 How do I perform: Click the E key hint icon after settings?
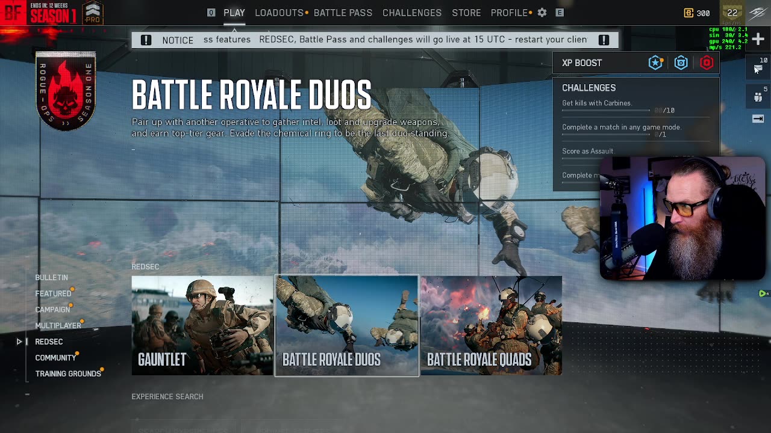(x=560, y=13)
